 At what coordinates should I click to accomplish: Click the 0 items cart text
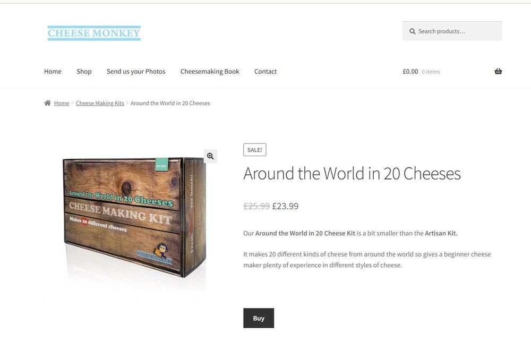click(x=431, y=72)
